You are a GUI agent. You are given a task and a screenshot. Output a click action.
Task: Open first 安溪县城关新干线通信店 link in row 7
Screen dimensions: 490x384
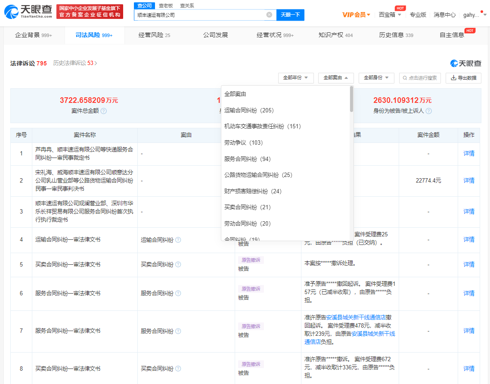(356, 317)
